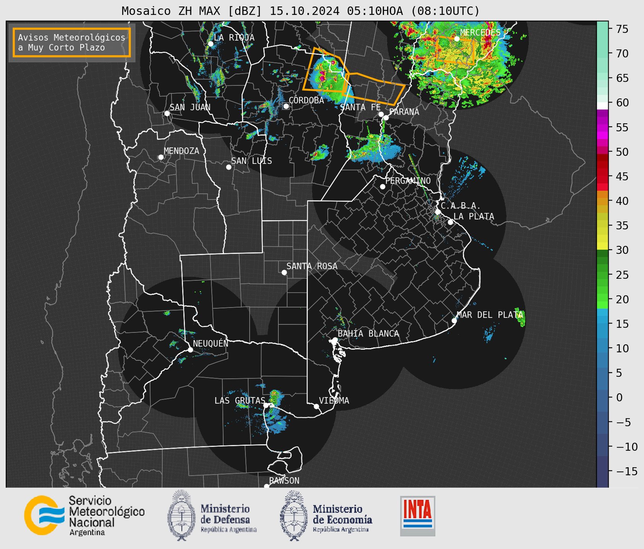
Task: Click the C.A.B.A. city label
Action: point(461,206)
